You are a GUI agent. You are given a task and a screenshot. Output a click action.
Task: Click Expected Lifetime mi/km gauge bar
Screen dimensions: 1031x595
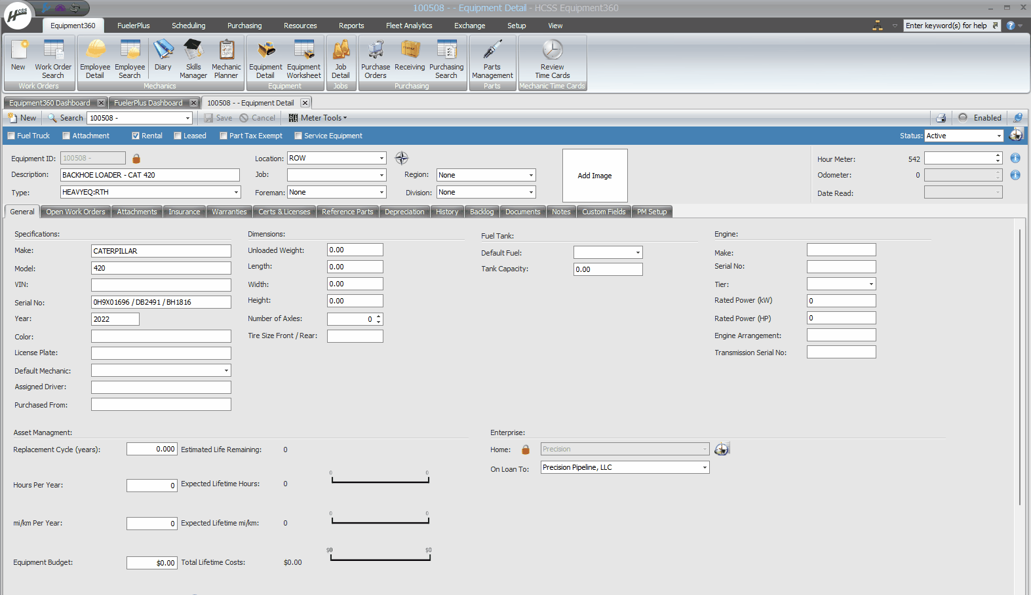(380, 520)
